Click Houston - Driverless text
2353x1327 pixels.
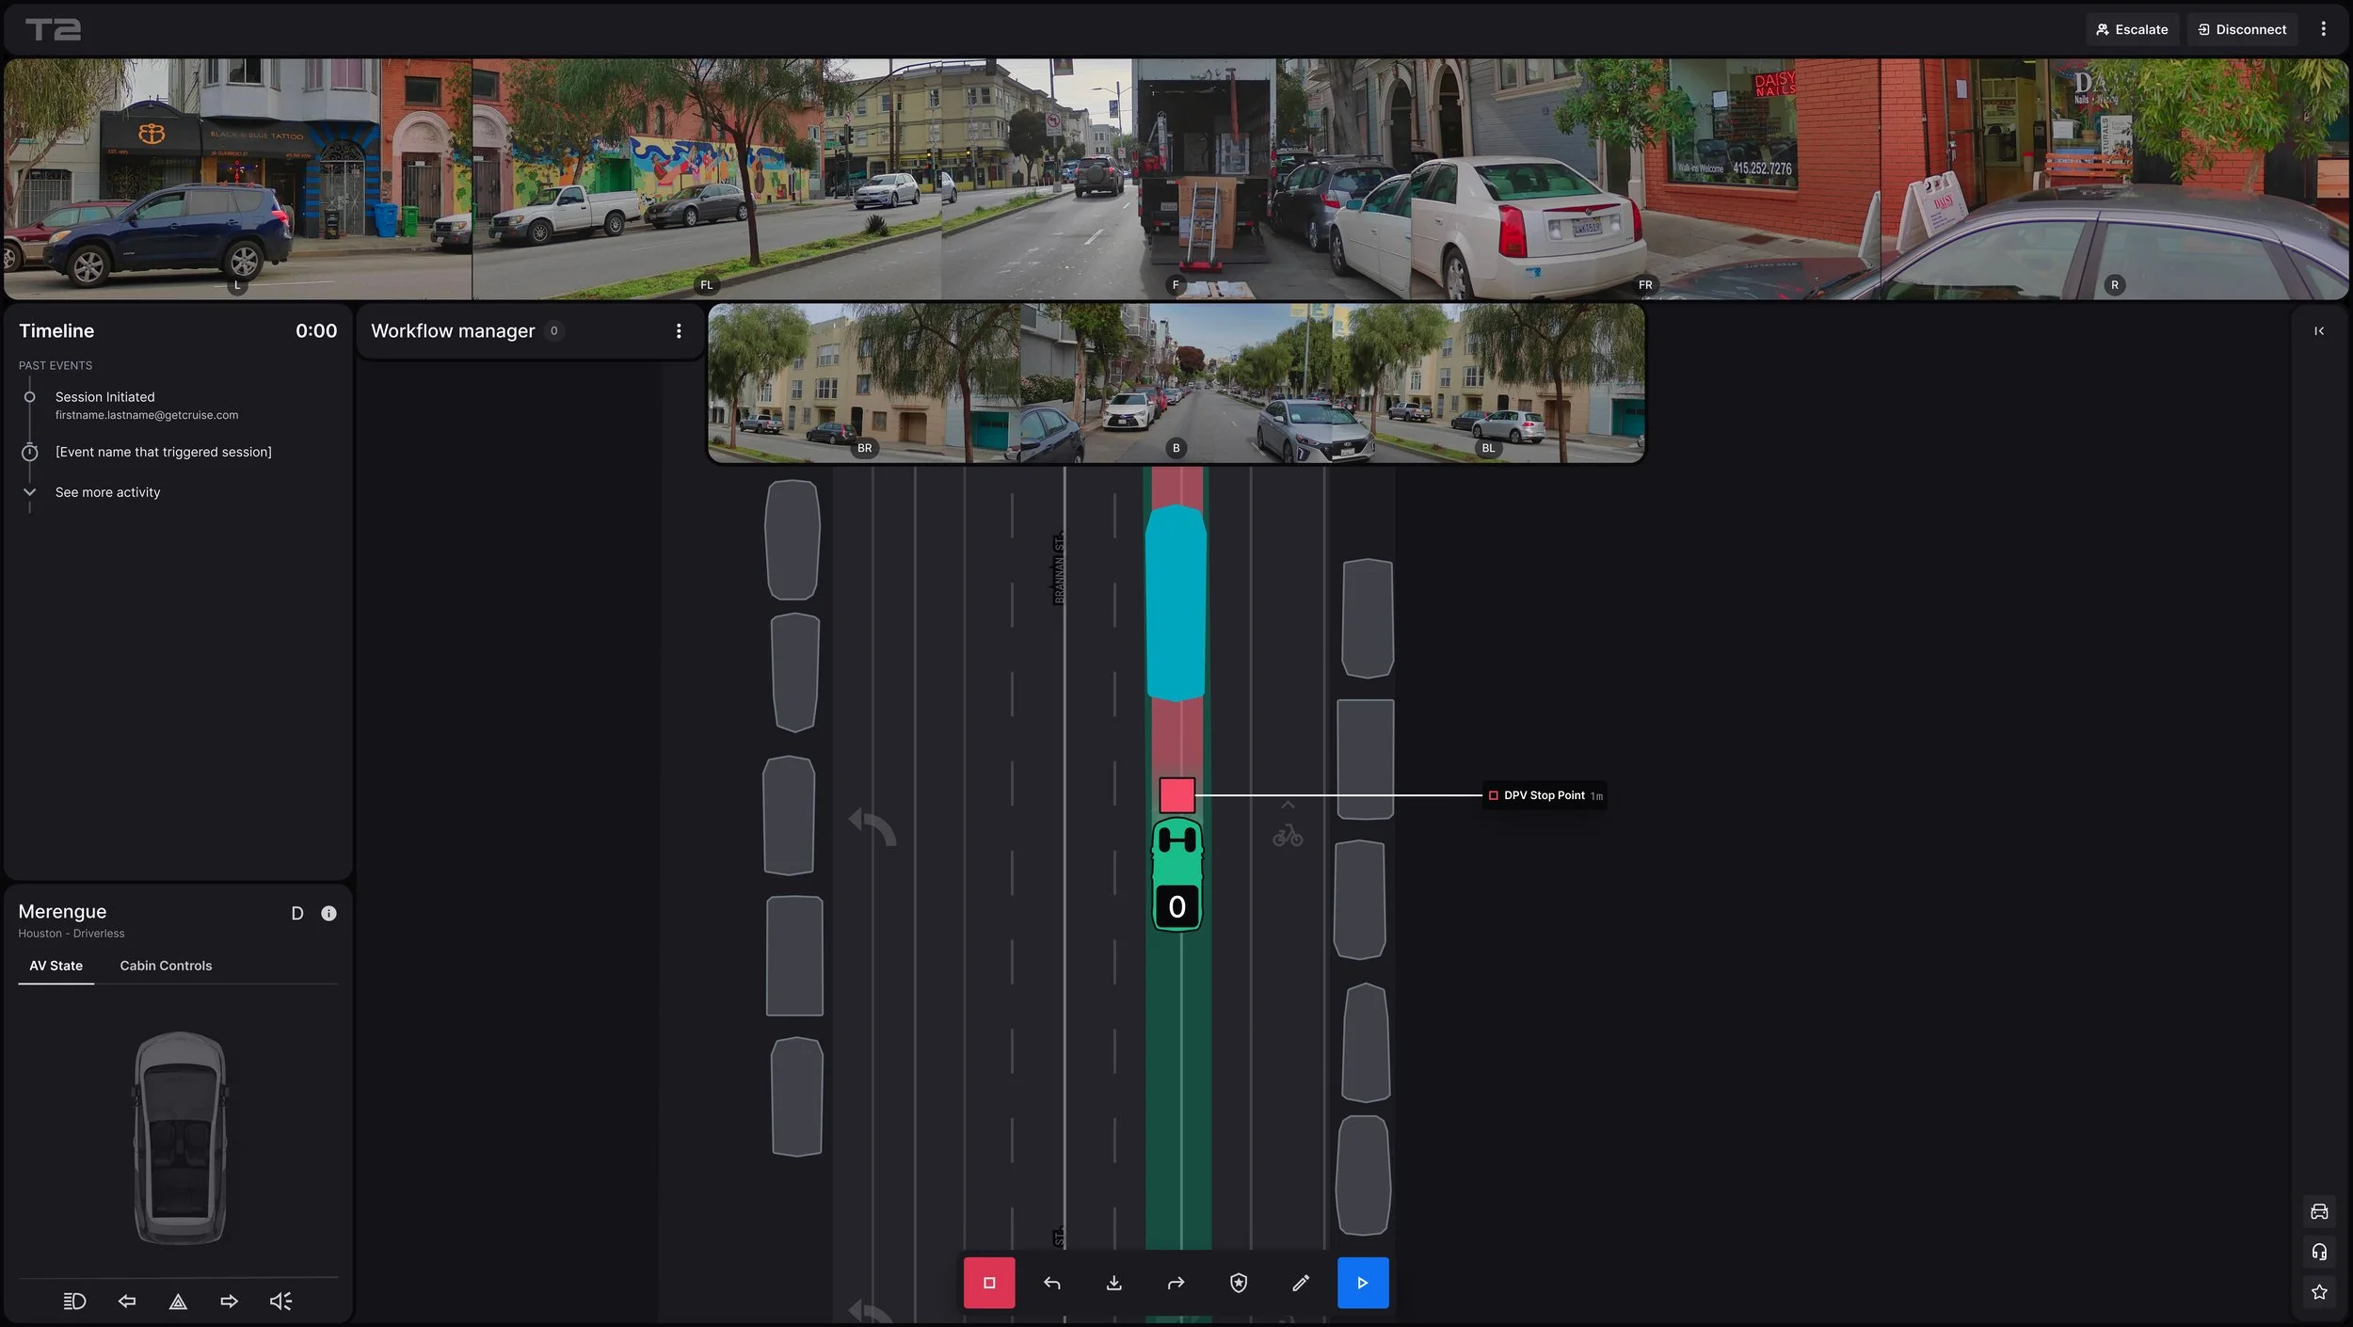(72, 934)
